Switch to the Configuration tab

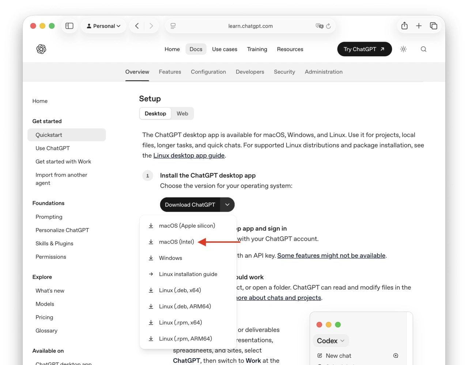coord(208,72)
